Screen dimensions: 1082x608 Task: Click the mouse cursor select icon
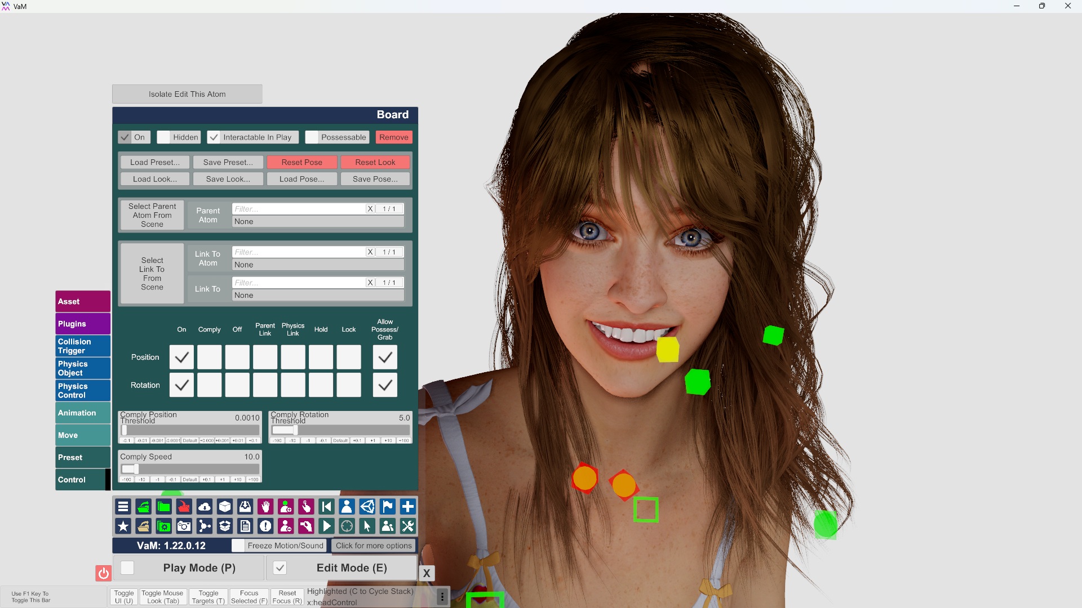click(367, 526)
